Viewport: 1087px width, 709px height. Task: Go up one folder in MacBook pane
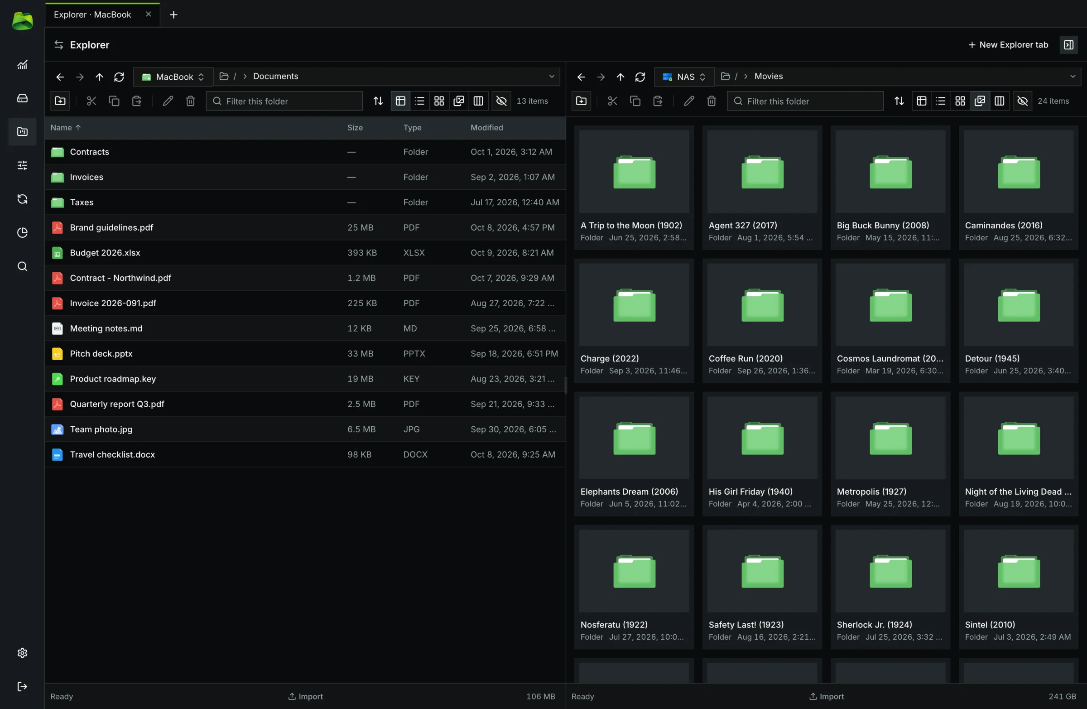[x=99, y=77]
